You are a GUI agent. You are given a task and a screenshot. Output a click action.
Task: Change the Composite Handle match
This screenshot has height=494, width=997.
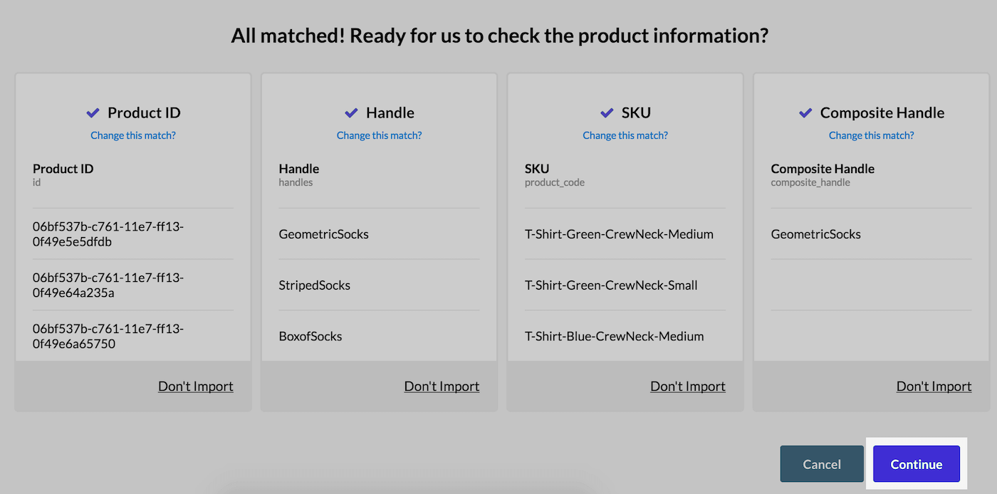[x=871, y=135]
